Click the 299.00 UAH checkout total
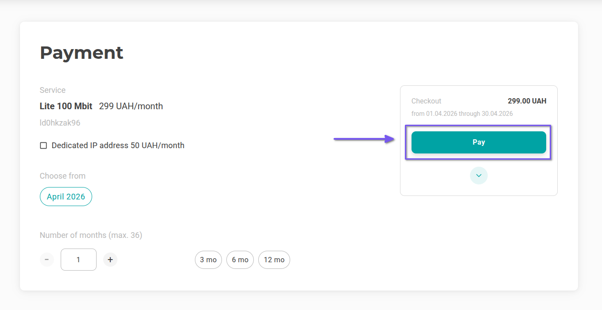 pyautogui.click(x=527, y=101)
